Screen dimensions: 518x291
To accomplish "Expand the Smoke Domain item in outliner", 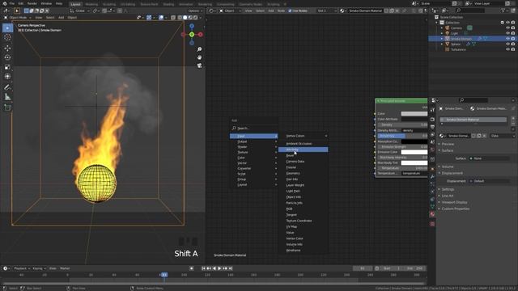I will (442, 39).
